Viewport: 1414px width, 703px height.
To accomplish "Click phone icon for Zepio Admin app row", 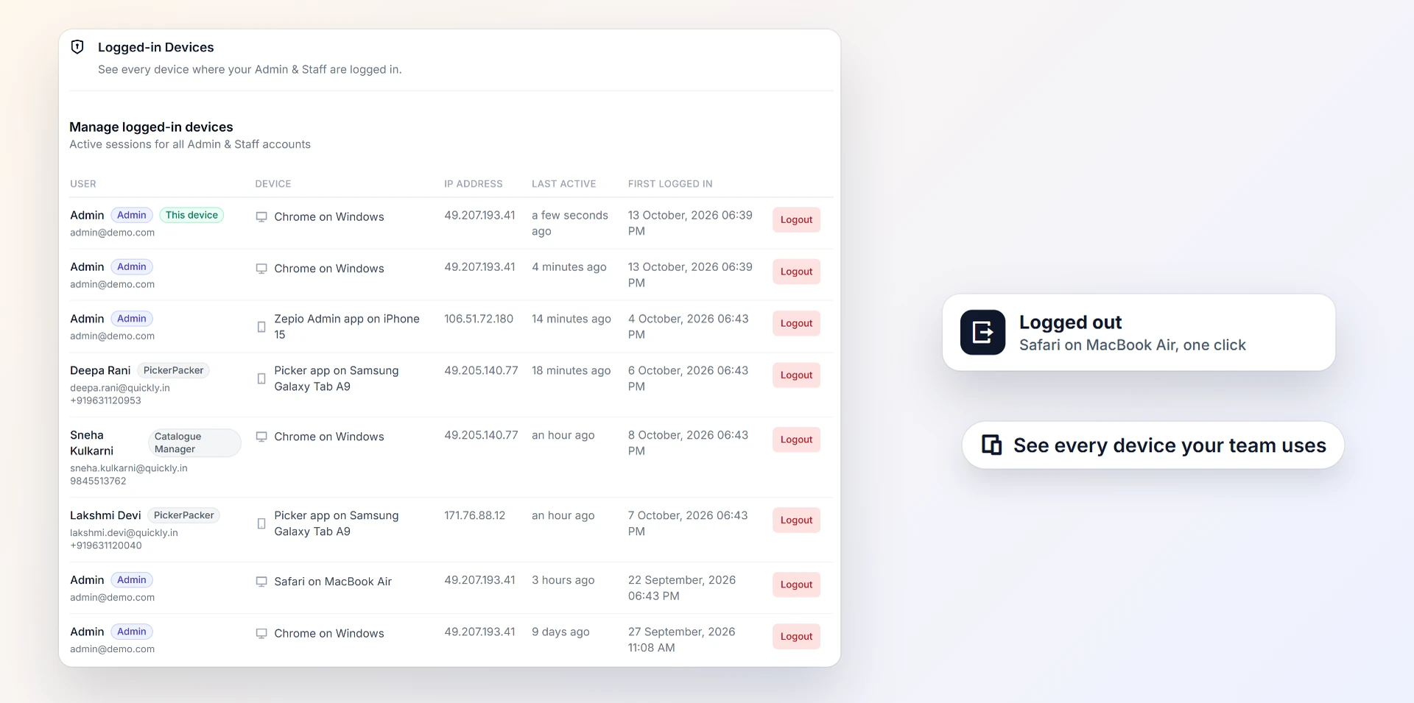I will pyautogui.click(x=261, y=327).
